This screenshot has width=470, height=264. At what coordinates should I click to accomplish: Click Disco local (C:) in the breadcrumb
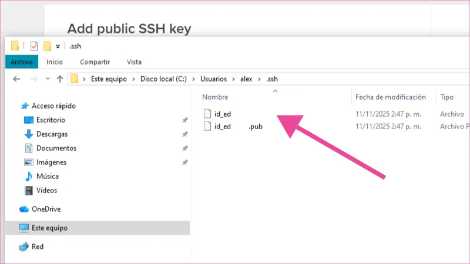tap(163, 79)
